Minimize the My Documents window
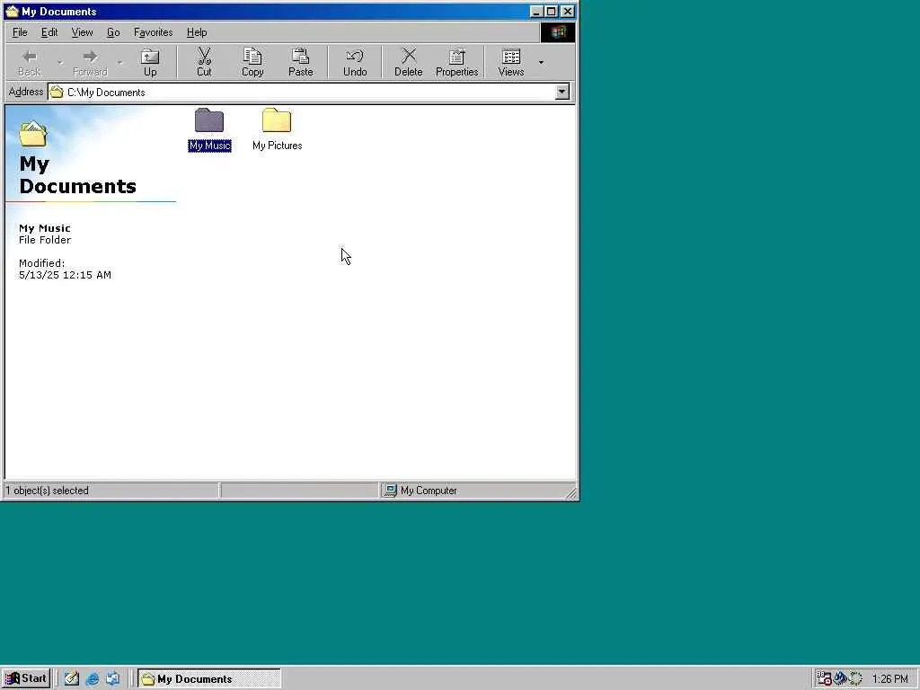 (536, 12)
